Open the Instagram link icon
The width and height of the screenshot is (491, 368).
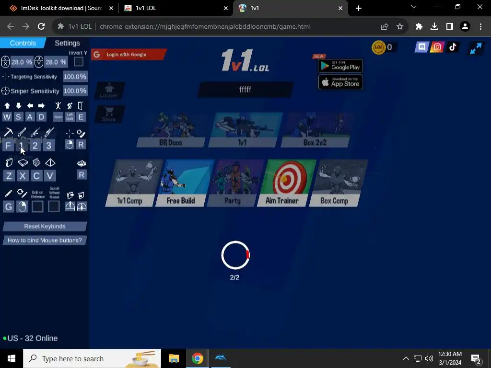pyautogui.click(x=437, y=47)
